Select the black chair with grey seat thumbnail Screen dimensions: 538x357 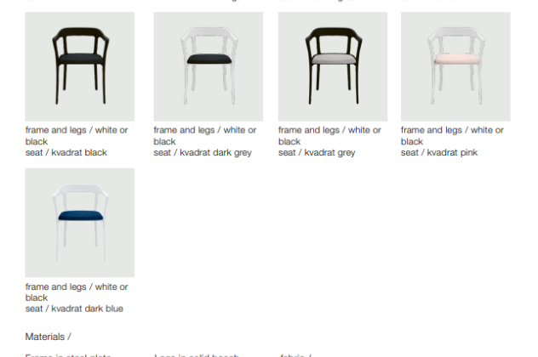tap(333, 66)
